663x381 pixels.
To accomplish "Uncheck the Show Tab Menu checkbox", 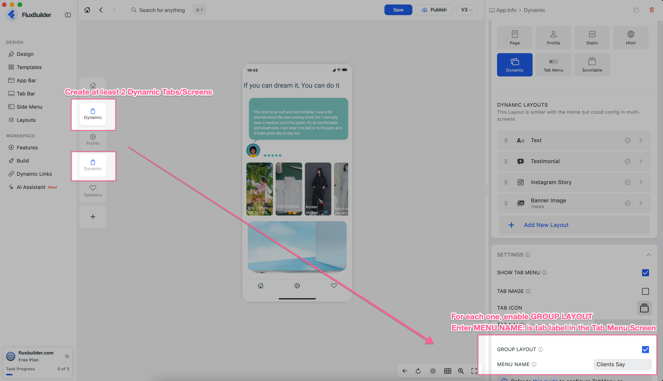I will tap(646, 273).
